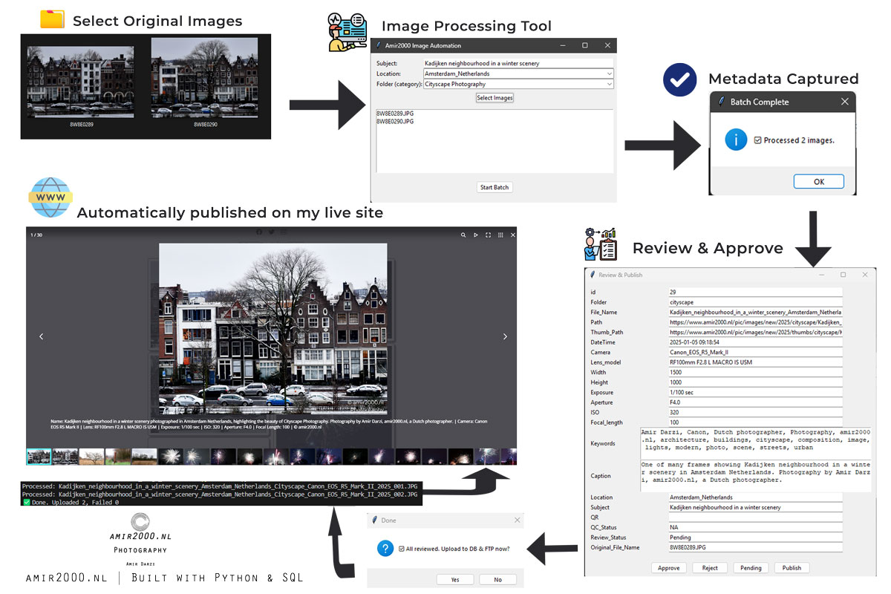The image size is (891, 594).
Task: Click the checkbox beside All reviewed message
Action: (401, 549)
